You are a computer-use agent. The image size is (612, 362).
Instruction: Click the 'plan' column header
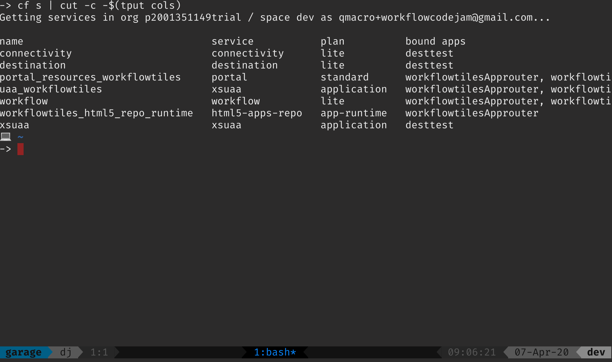click(332, 41)
